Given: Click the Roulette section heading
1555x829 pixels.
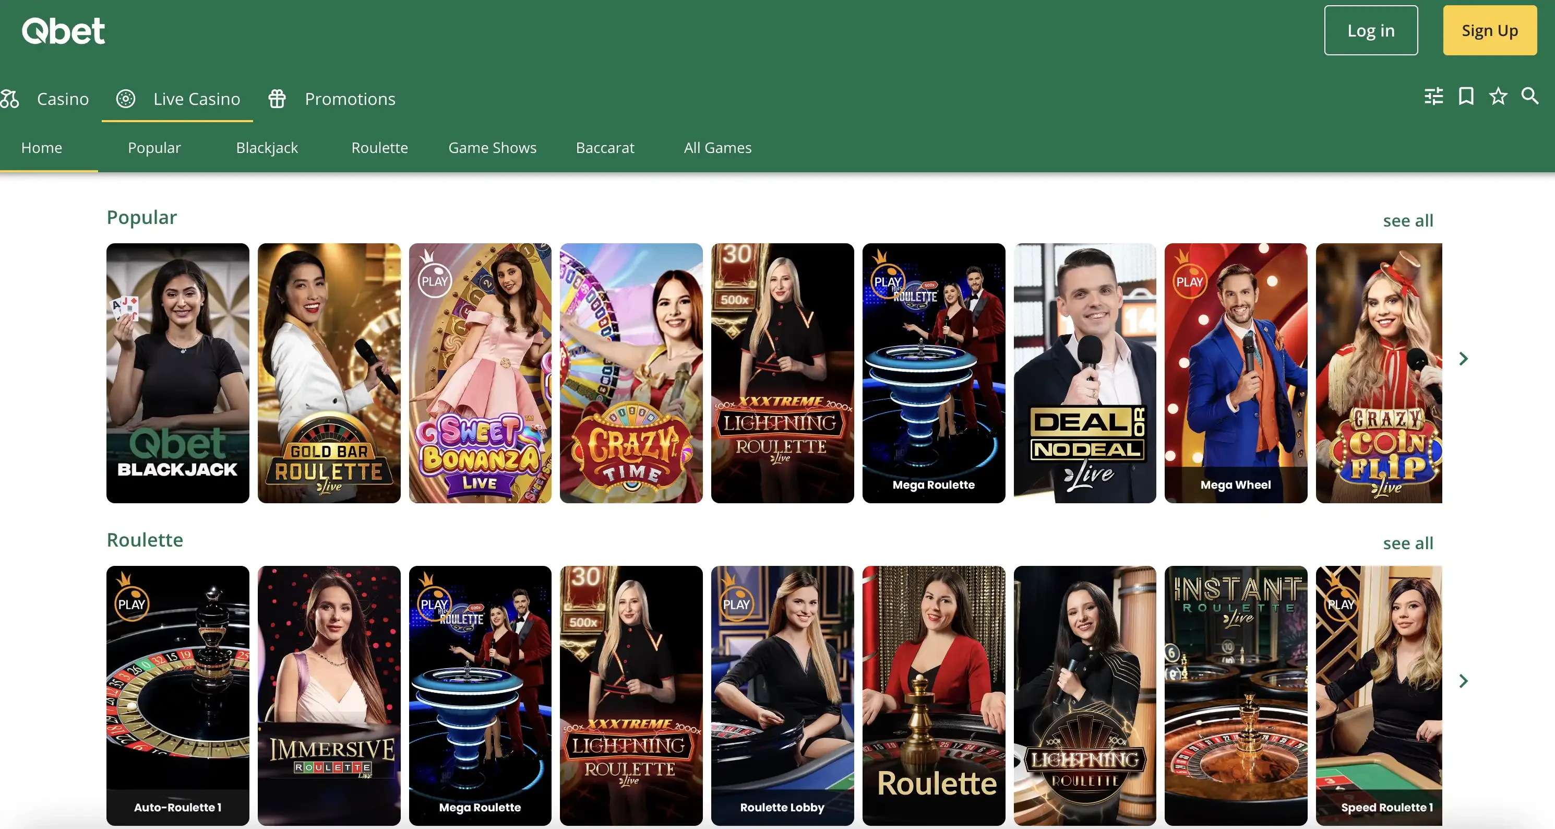Looking at the screenshot, I should pyautogui.click(x=145, y=539).
